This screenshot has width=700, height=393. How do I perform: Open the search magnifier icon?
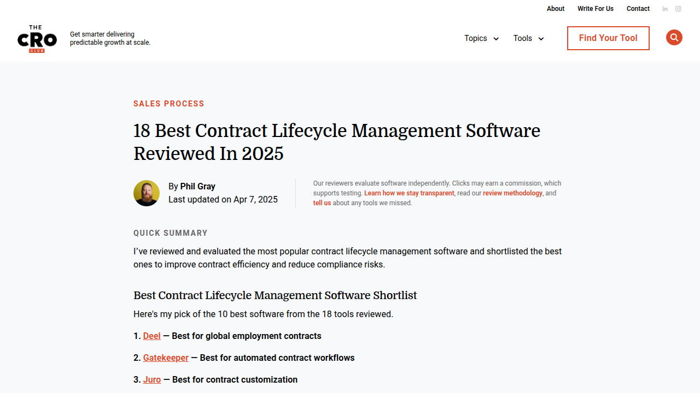pyautogui.click(x=674, y=38)
